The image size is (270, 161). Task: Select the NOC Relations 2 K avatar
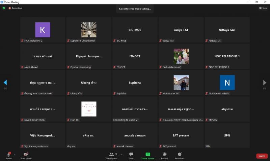43,30
